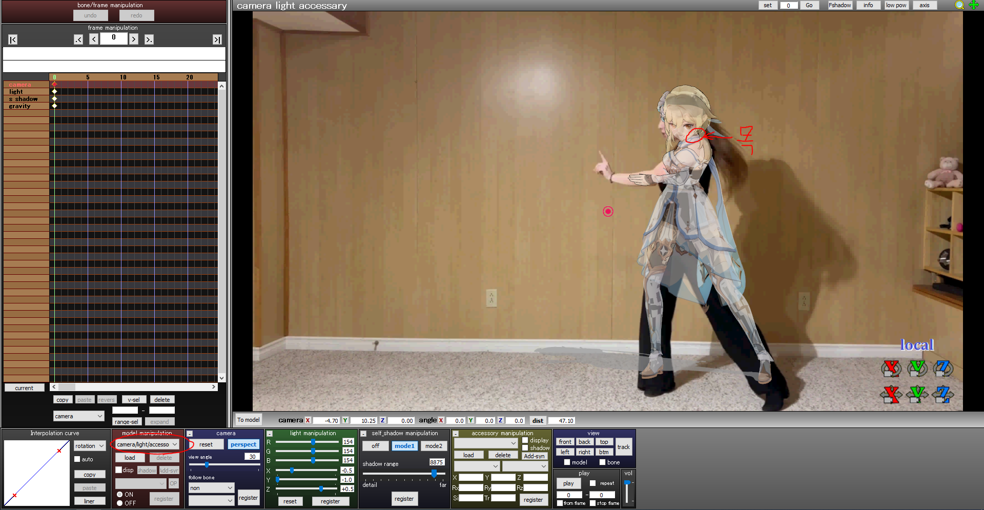Switch to the front view
This screenshot has height=510, width=984.
565,442
